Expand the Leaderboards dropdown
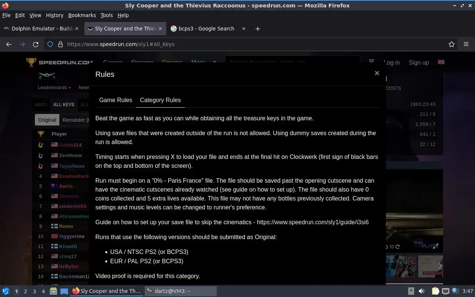 point(54,88)
